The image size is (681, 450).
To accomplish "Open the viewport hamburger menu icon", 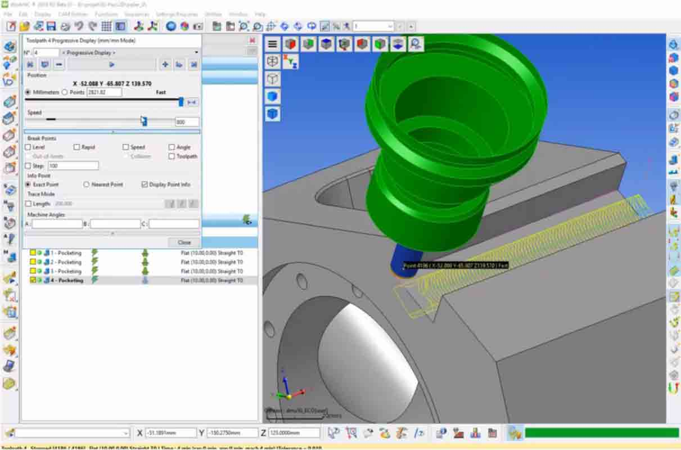I will coord(273,44).
